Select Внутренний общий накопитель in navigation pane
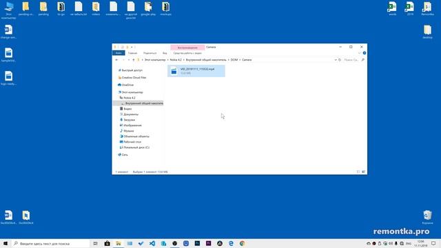This screenshot has width=441, height=248. point(138,103)
